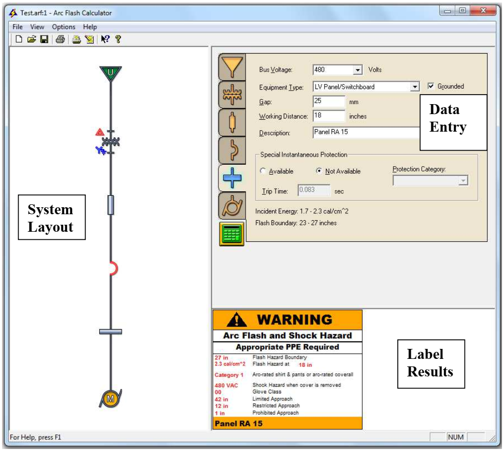Select the cable/fuse tab icon
The width and height of the screenshot is (504, 450).
click(x=232, y=122)
